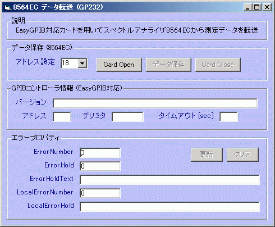275x227 pixels.
Task: Click the アドレス設定 label
Action: [35, 62]
